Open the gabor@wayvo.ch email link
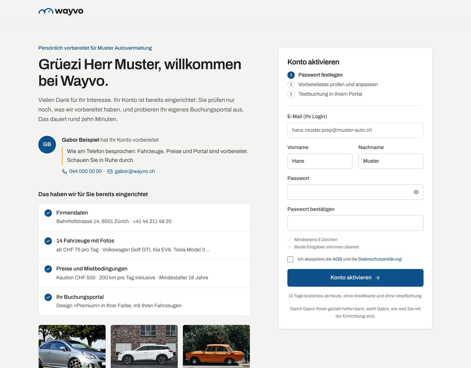Screen dimensions: 471x368 tap(135, 171)
